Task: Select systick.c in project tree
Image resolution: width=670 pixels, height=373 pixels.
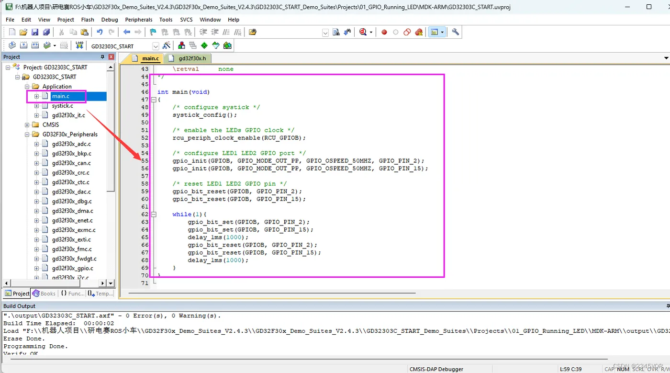Action: pos(63,106)
